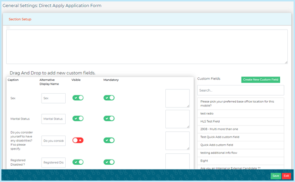The width and height of the screenshot is (295, 182).
Task: Click Create New Custom Field button
Action: coord(261,80)
